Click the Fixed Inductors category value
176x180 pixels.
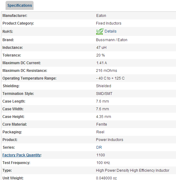point(109,23)
